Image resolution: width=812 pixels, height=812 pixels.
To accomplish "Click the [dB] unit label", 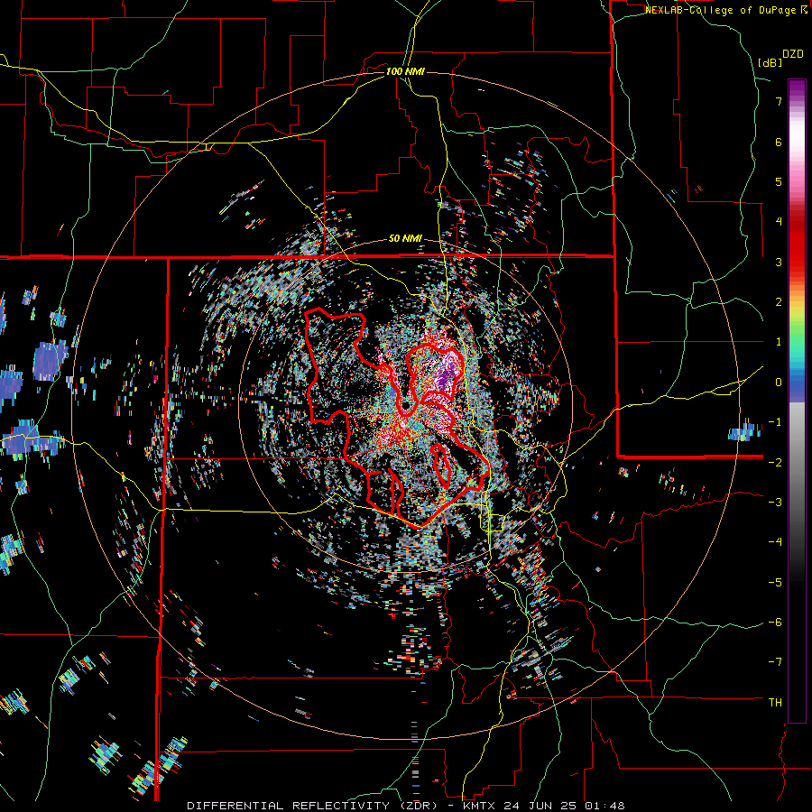I will click(x=770, y=62).
